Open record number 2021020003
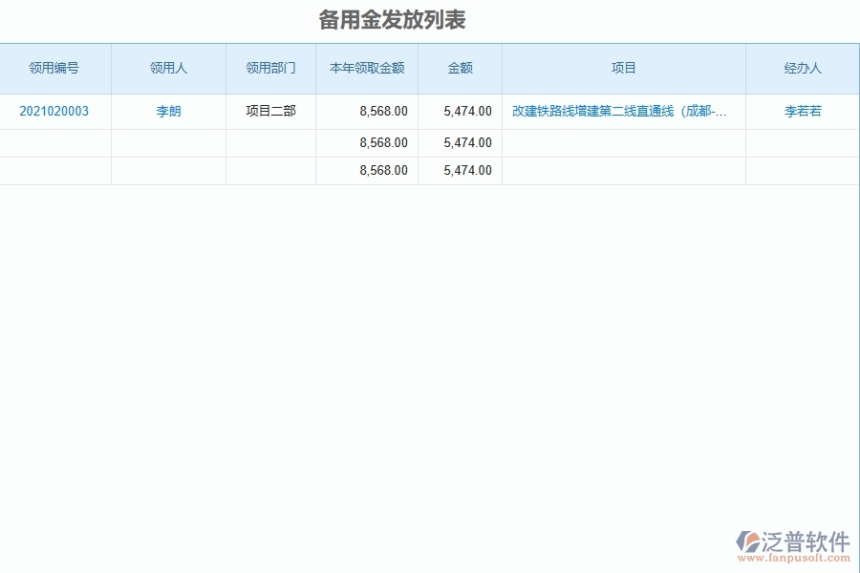The width and height of the screenshot is (860, 573). [x=54, y=112]
